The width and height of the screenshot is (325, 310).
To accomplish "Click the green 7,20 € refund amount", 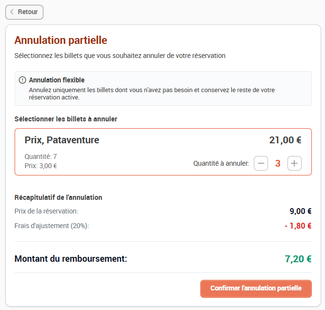I will pyautogui.click(x=298, y=259).
